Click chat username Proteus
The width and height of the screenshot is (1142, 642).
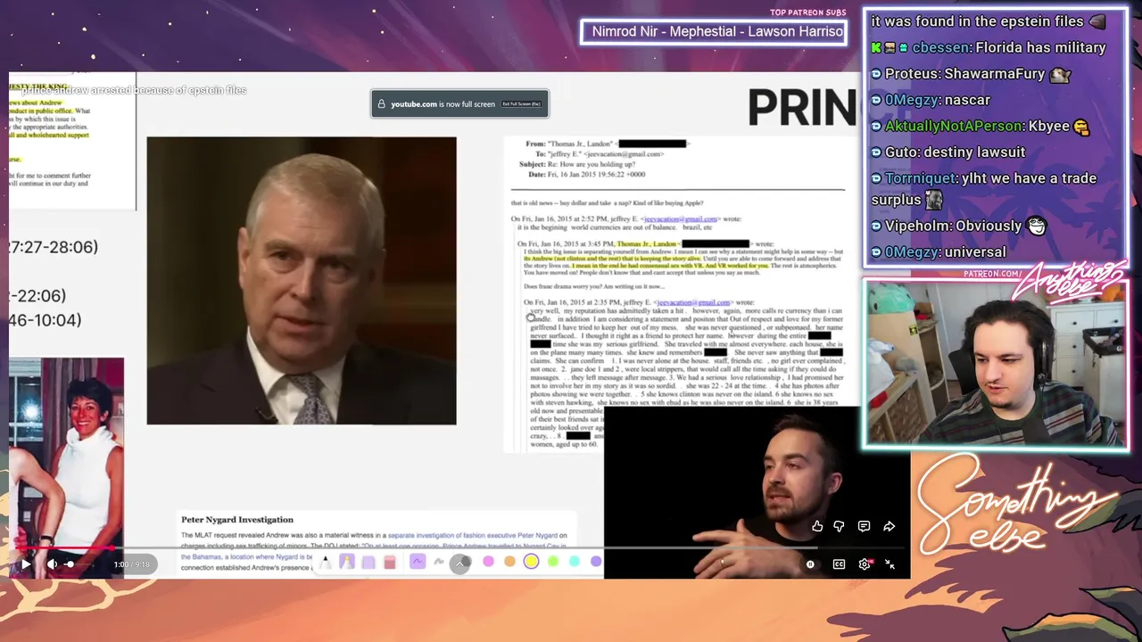point(911,74)
